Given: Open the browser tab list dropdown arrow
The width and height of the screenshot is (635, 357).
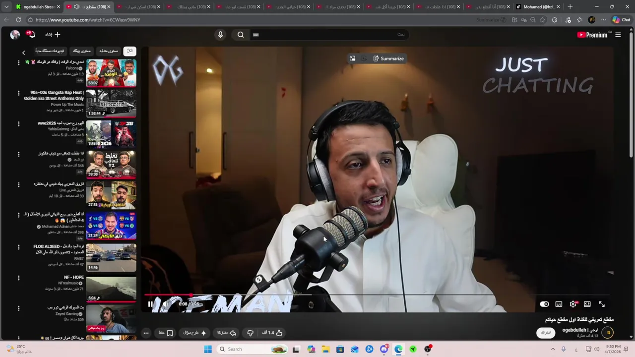Looking at the screenshot, I should [6, 6].
